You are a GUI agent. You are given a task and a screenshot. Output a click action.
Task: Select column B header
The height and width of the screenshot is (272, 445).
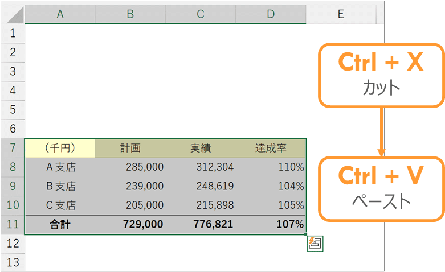[130, 14]
